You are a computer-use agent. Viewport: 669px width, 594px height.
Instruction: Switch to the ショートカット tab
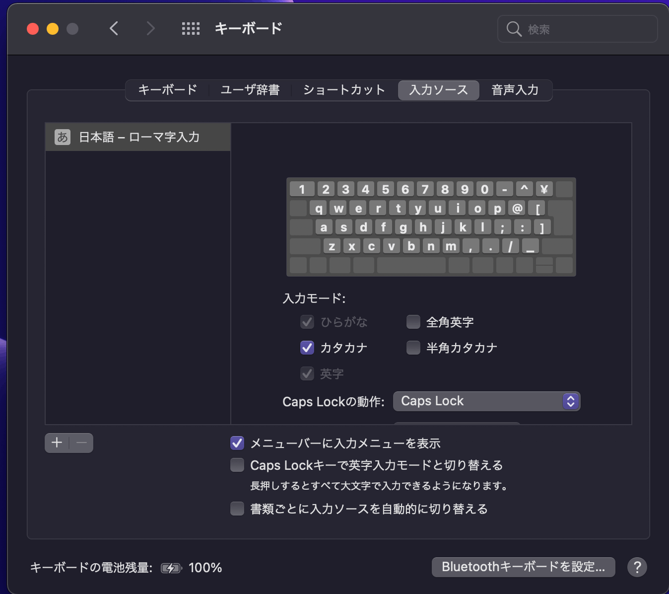tap(343, 90)
